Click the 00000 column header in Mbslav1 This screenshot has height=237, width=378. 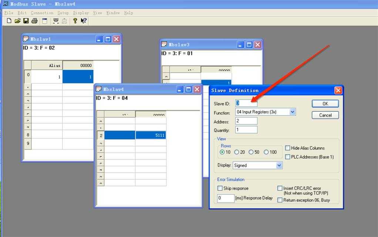[x=78, y=65]
